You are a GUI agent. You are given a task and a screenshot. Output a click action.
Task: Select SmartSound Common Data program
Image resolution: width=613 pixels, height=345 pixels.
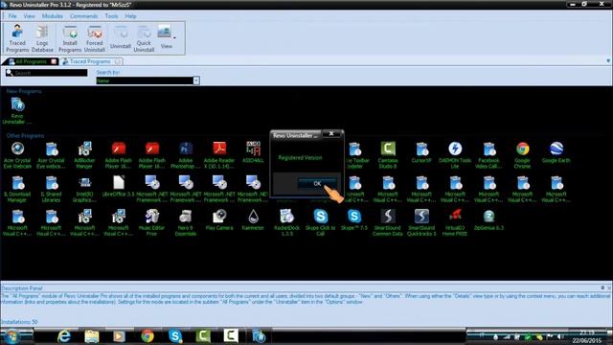coord(388,222)
